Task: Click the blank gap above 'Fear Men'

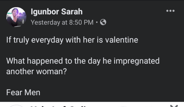Action: pos(82,82)
